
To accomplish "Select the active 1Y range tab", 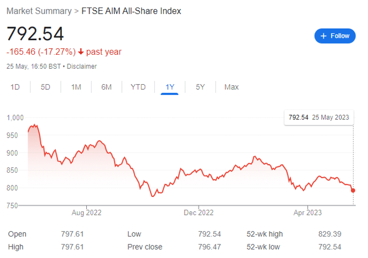I will pyautogui.click(x=169, y=87).
